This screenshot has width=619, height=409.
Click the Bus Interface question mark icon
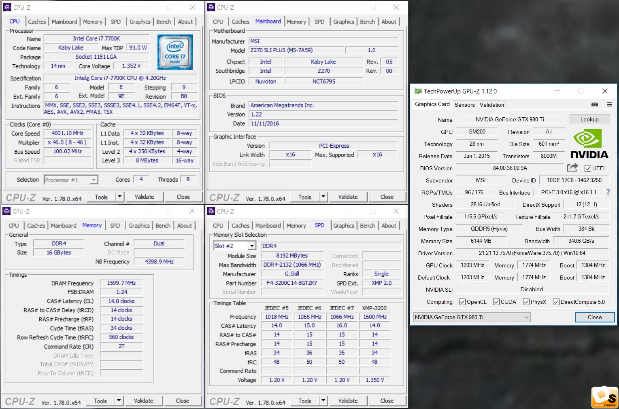tap(608, 192)
